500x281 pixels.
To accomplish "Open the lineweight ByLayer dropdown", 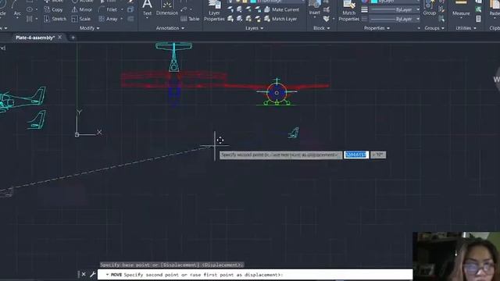I will (x=395, y=9).
